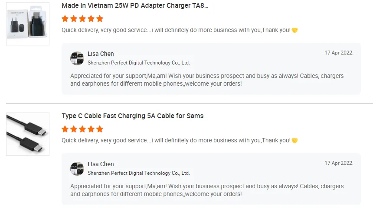Select the Lisa Chen name in the cable reply
This screenshot has width=373, height=209.
[x=101, y=164]
